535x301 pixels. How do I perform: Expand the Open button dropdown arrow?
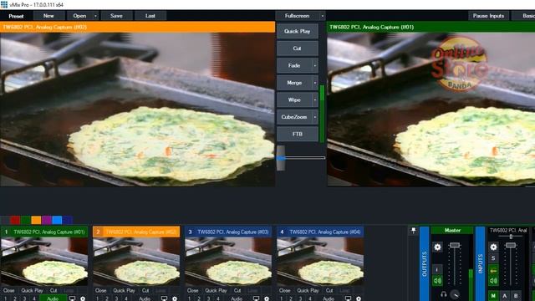pyautogui.click(x=95, y=16)
